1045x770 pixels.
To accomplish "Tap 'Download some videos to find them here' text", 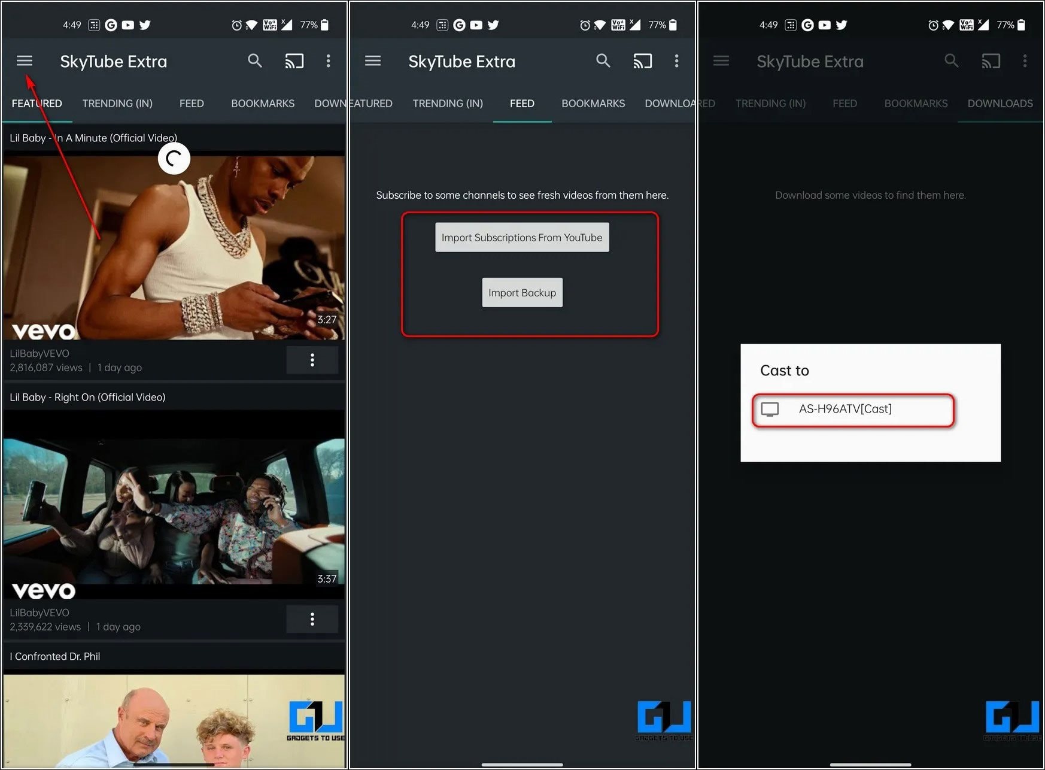I will 870,195.
